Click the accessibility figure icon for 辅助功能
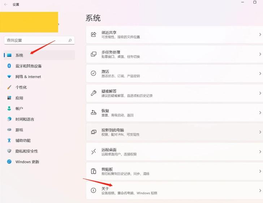Image resolution: width=263 pixels, height=203 pixels. coord(9,140)
